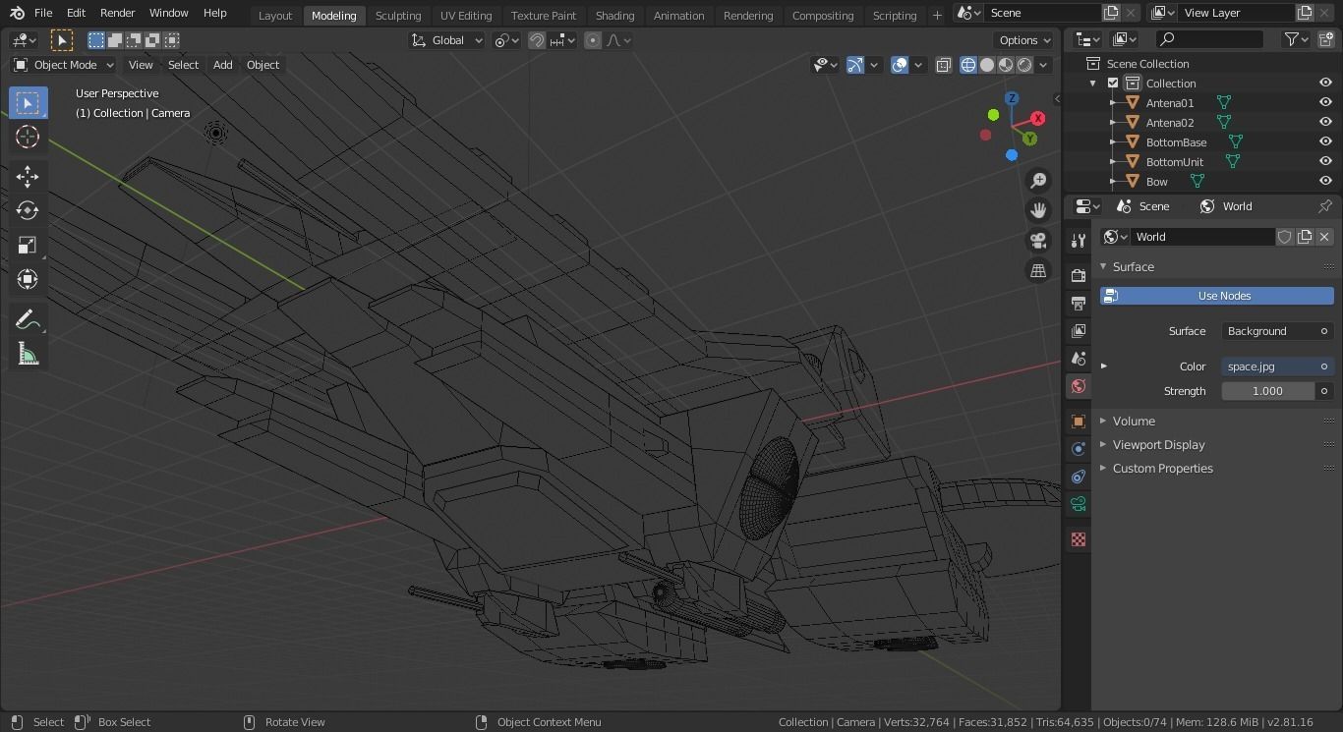Click the red X axis gizmo ball

click(x=1037, y=118)
